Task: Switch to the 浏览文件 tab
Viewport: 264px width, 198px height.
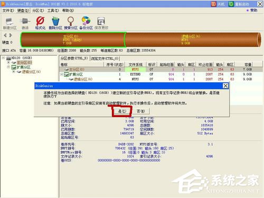Action: [105, 58]
